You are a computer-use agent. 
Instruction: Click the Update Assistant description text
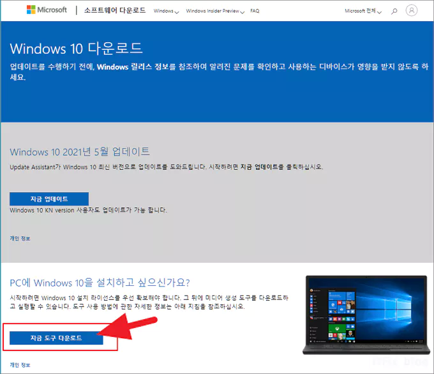pos(167,167)
